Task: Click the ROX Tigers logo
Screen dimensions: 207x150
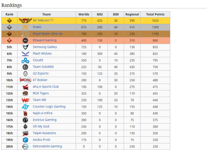Action: (x=25, y=94)
